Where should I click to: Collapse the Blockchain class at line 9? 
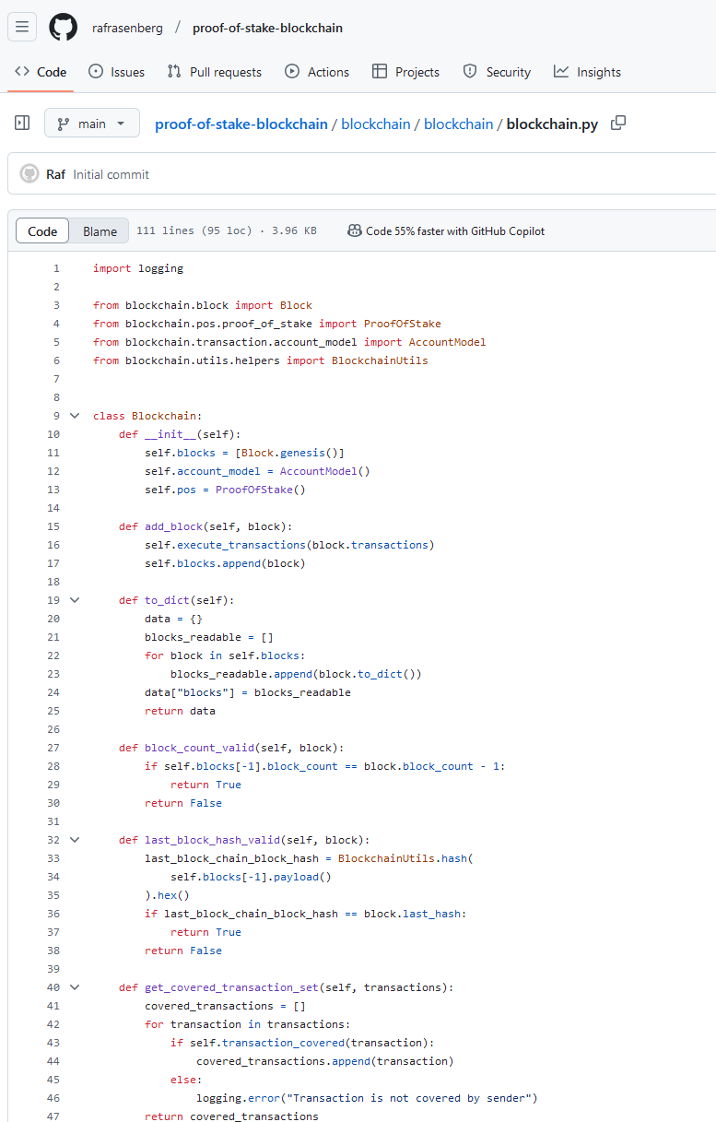[x=75, y=416]
